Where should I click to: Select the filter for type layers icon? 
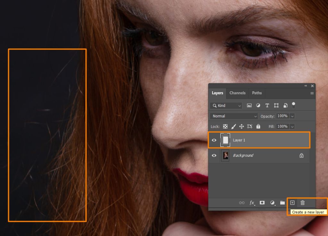pos(267,105)
